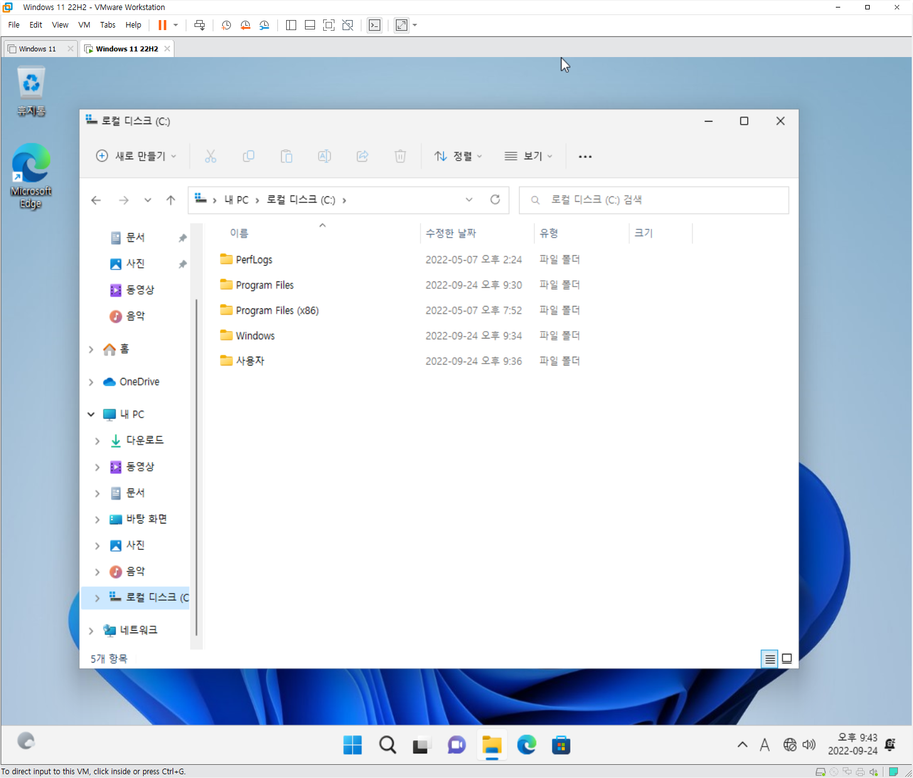Toggle VMware unity mode icon
Viewport: 913px width, 778px height.
348,25
